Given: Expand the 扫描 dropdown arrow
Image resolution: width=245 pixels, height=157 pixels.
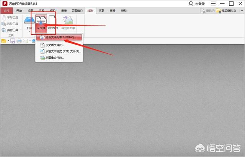Looking at the screenshot, I should pyautogui.click(x=29, y=31).
